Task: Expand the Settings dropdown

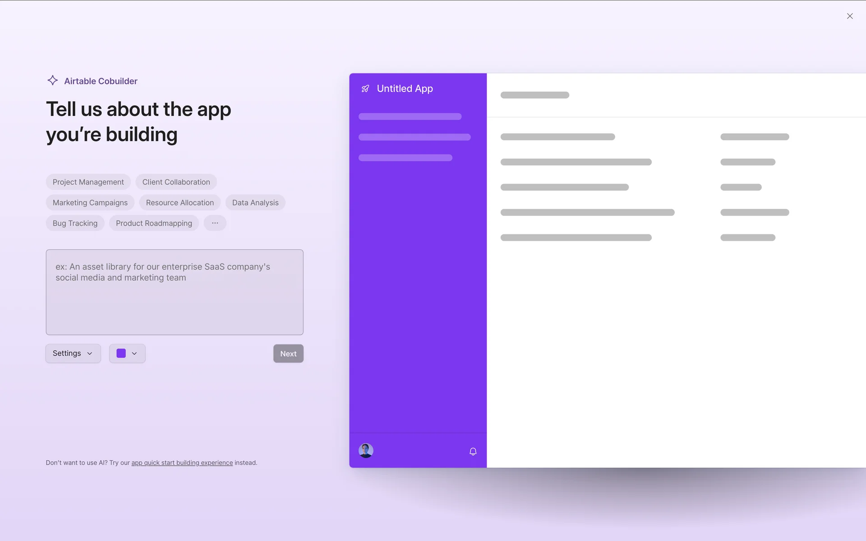Action: point(73,353)
